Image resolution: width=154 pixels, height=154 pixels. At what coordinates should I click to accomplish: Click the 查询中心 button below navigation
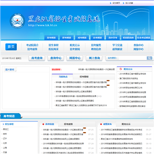(56, 58)
